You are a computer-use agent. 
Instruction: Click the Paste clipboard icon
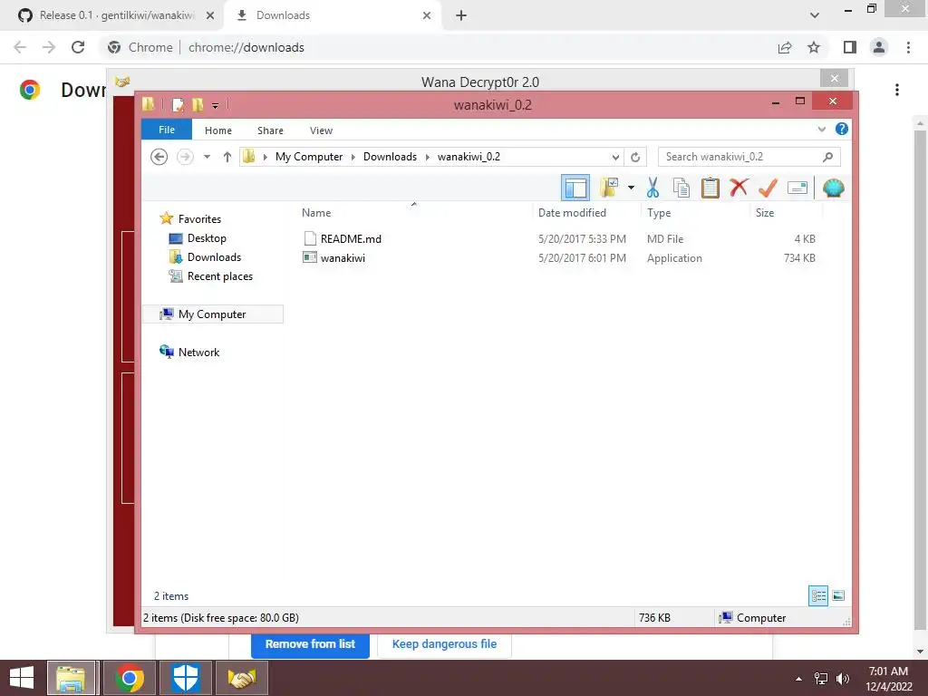click(710, 188)
